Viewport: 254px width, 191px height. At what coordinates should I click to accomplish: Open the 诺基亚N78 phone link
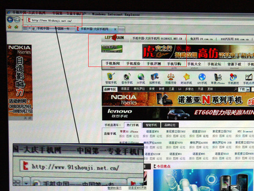click(x=152, y=131)
